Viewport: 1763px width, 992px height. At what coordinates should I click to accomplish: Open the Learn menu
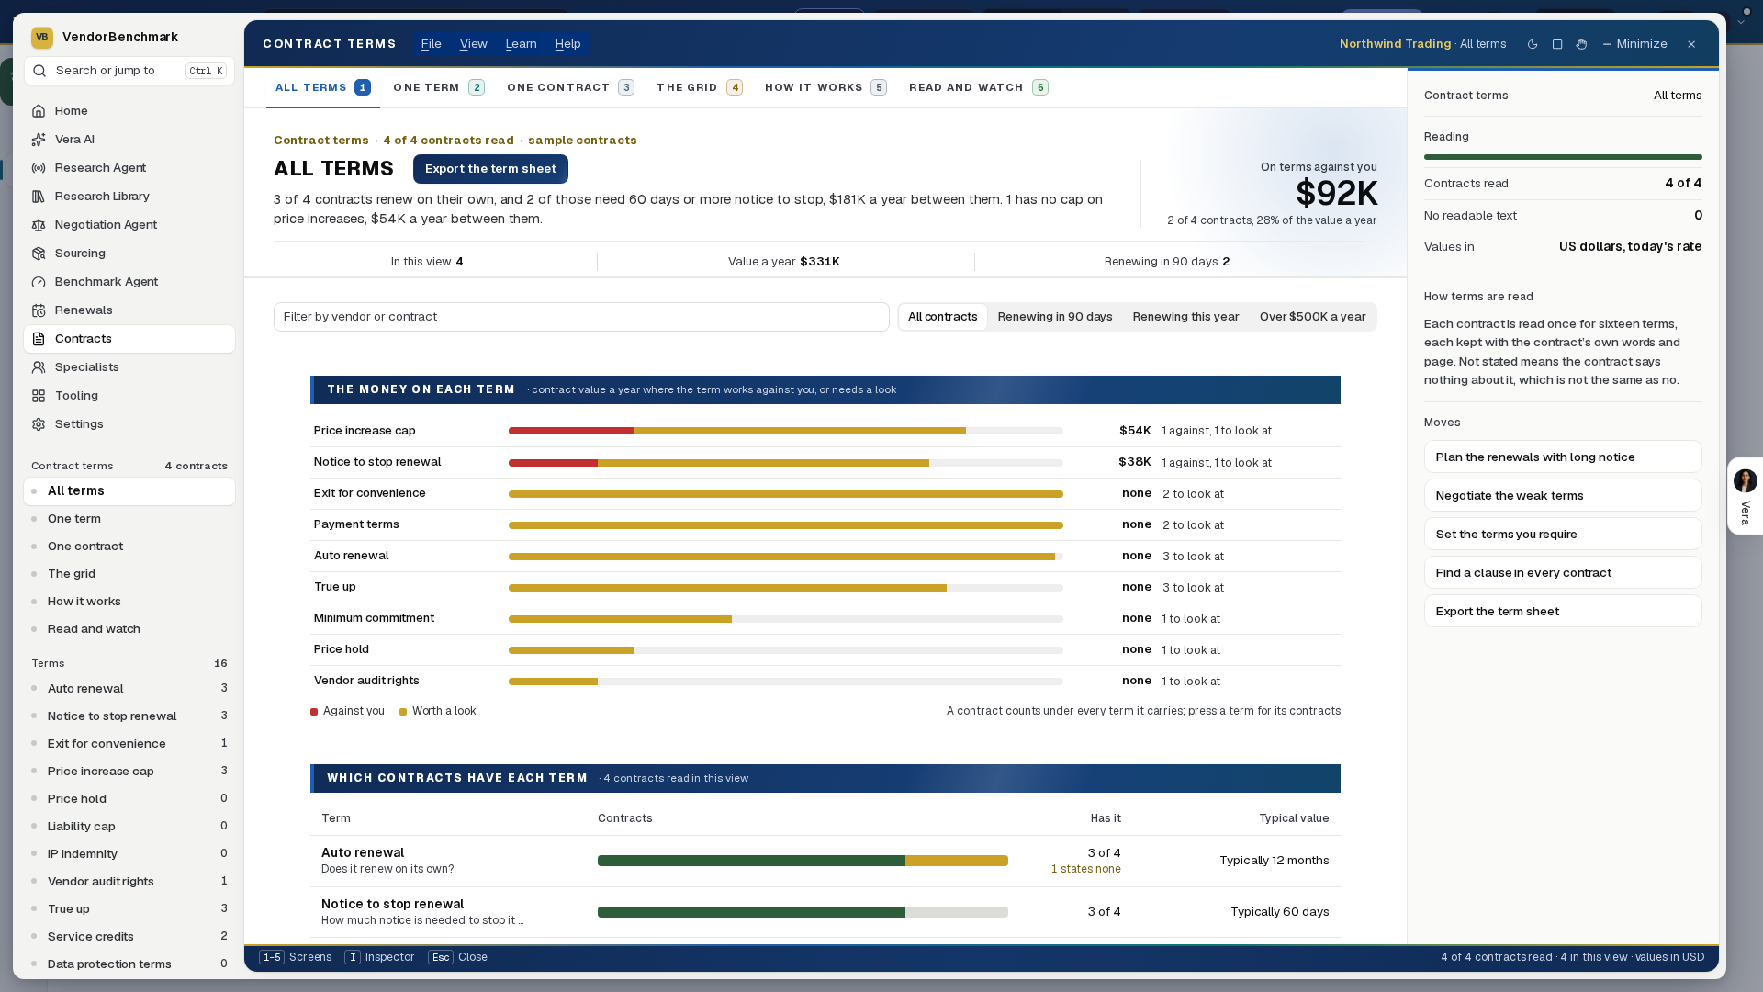[x=521, y=44]
